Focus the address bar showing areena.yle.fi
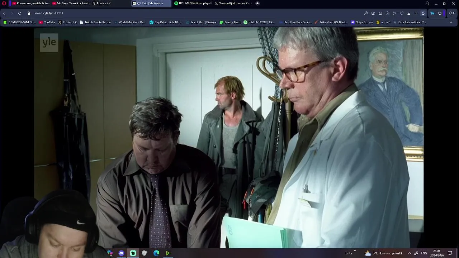 (194, 13)
